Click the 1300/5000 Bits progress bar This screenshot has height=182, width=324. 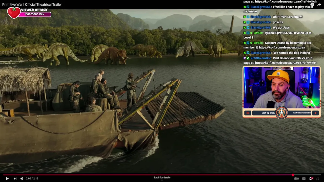34,14
